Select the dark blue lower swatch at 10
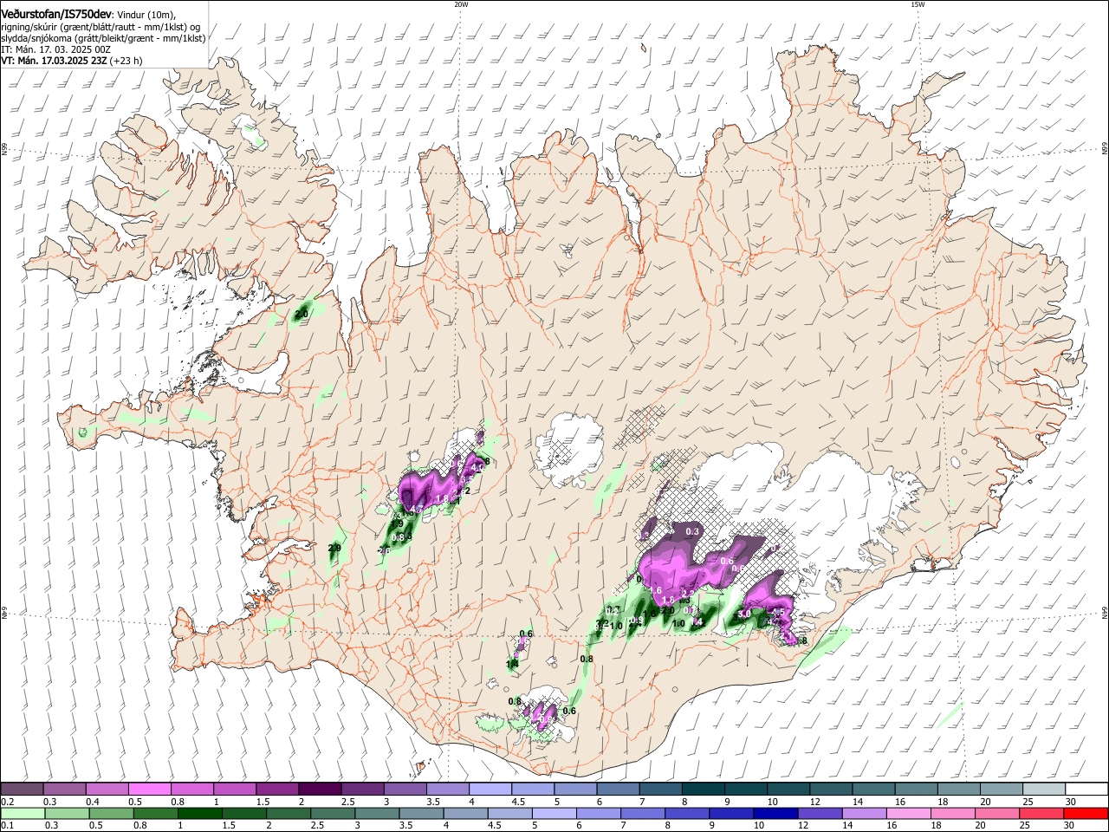 tap(775, 813)
